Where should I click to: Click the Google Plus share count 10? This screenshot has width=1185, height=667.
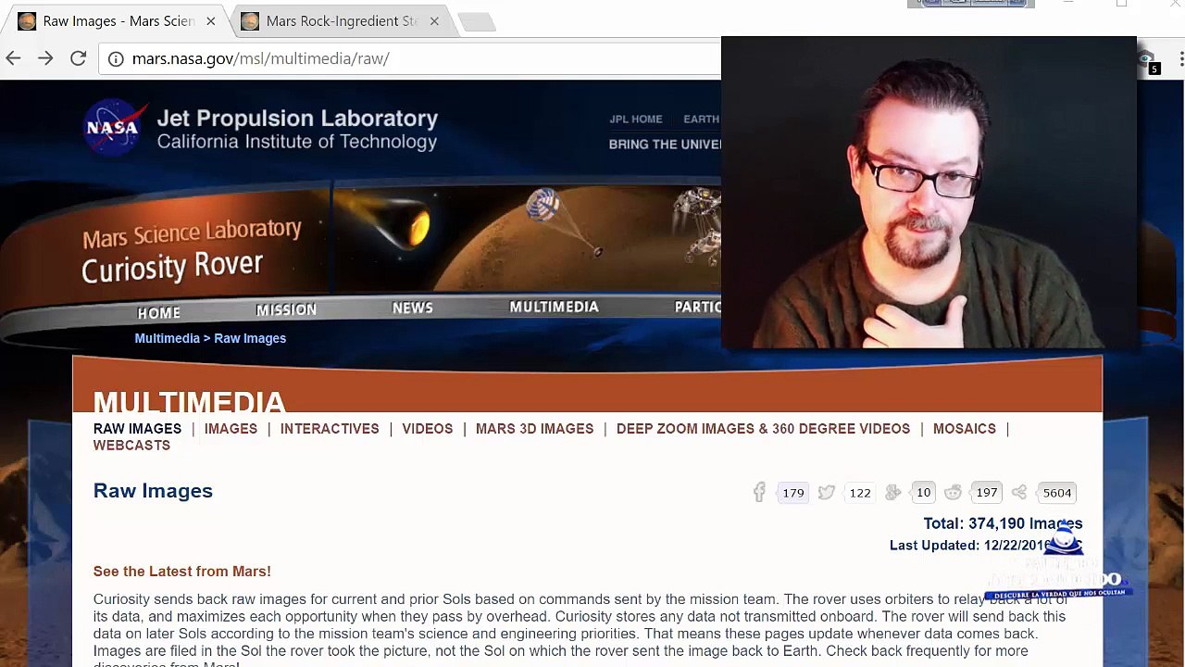click(923, 492)
